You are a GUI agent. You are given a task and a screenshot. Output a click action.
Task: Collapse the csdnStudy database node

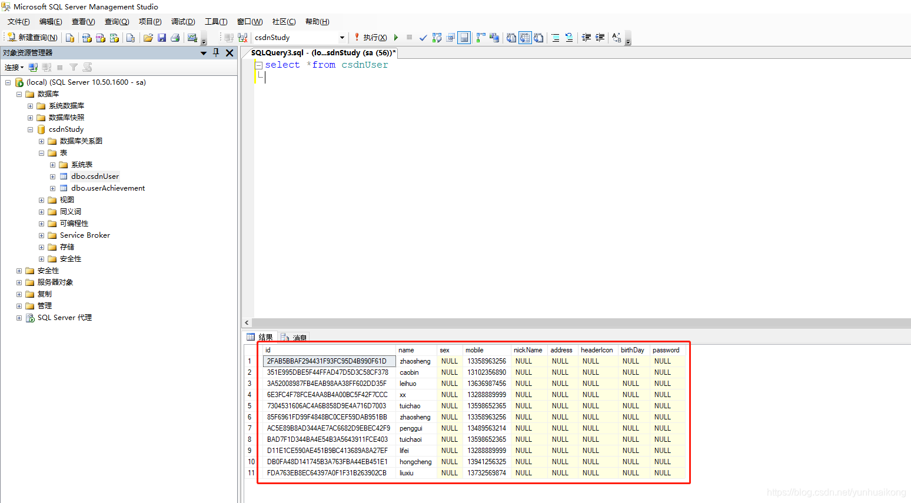pos(30,129)
